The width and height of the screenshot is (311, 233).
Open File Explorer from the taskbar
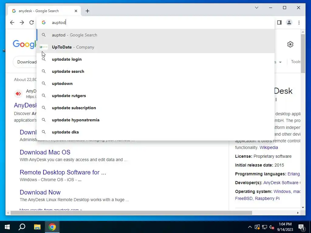(x=37, y=227)
